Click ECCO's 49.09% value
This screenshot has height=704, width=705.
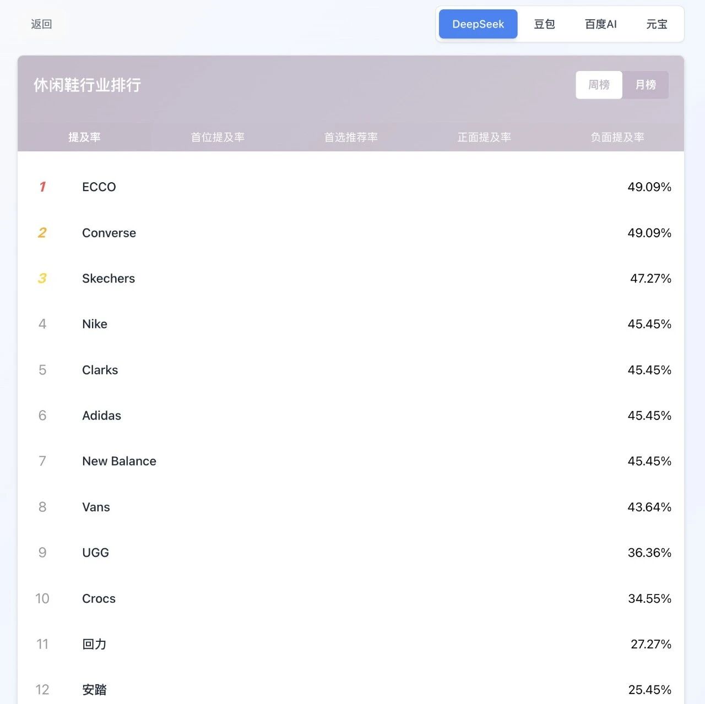click(649, 187)
